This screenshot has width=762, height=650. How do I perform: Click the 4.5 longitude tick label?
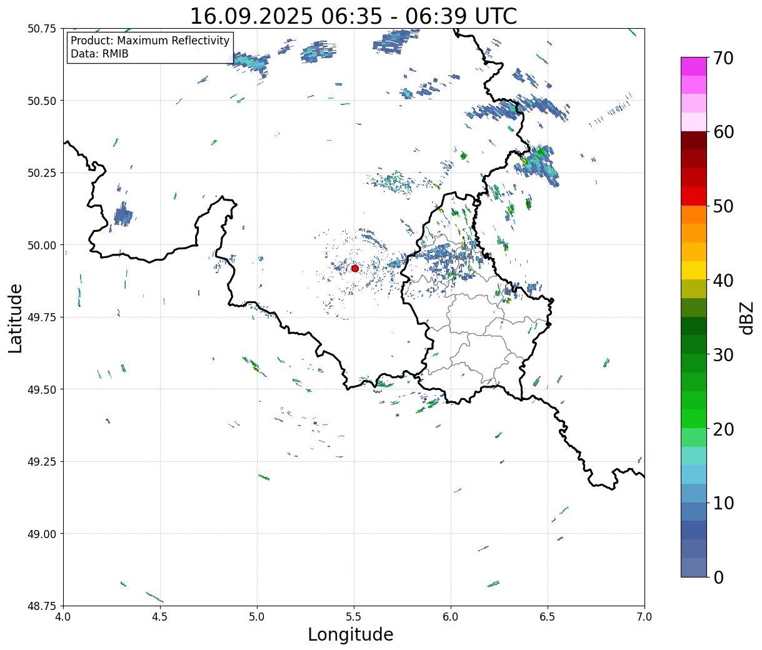pyautogui.click(x=160, y=617)
